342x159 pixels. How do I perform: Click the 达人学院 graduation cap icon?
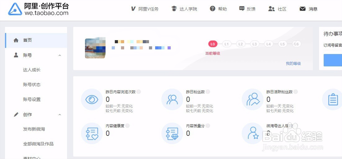174,9
